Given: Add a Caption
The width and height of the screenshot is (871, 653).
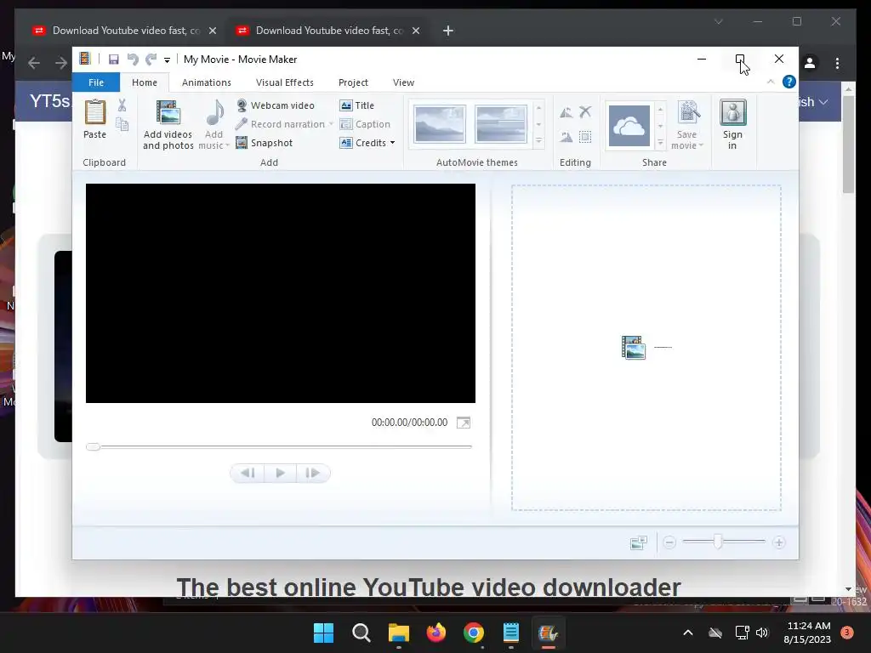Looking at the screenshot, I should tap(365, 124).
